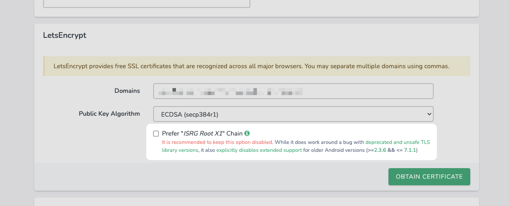The width and height of the screenshot is (509, 206).
Task: Click the info icon beside ISRG Root X1 Chain
Action: pyautogui.click(x=247, y=133)
